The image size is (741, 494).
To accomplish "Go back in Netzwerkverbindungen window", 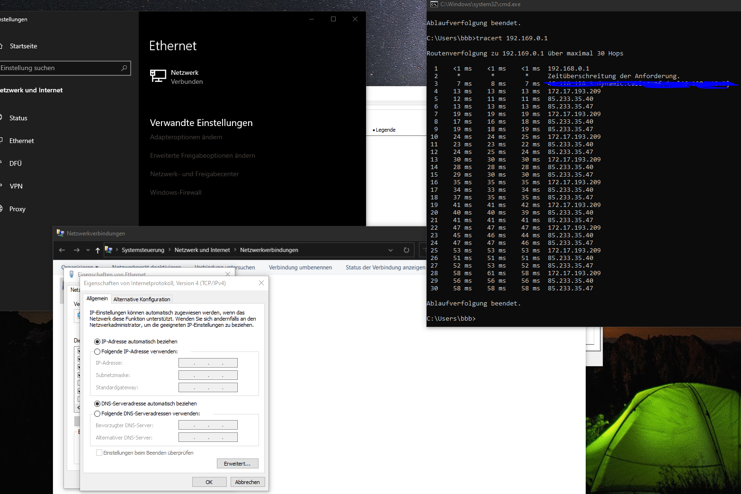I will click(62, 250).
